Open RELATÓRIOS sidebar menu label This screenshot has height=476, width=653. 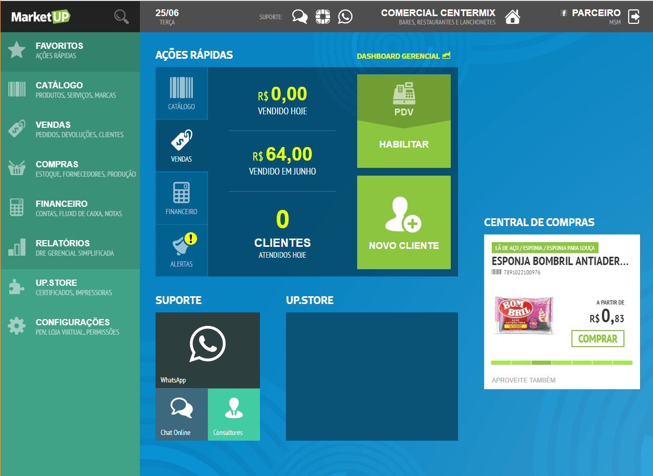coord(62,243)
